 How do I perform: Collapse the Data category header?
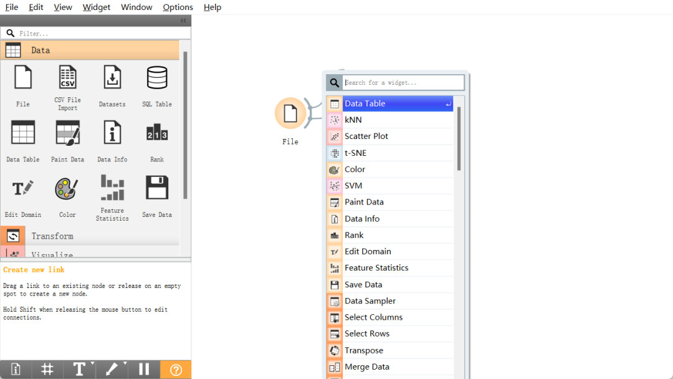point(90,50)
